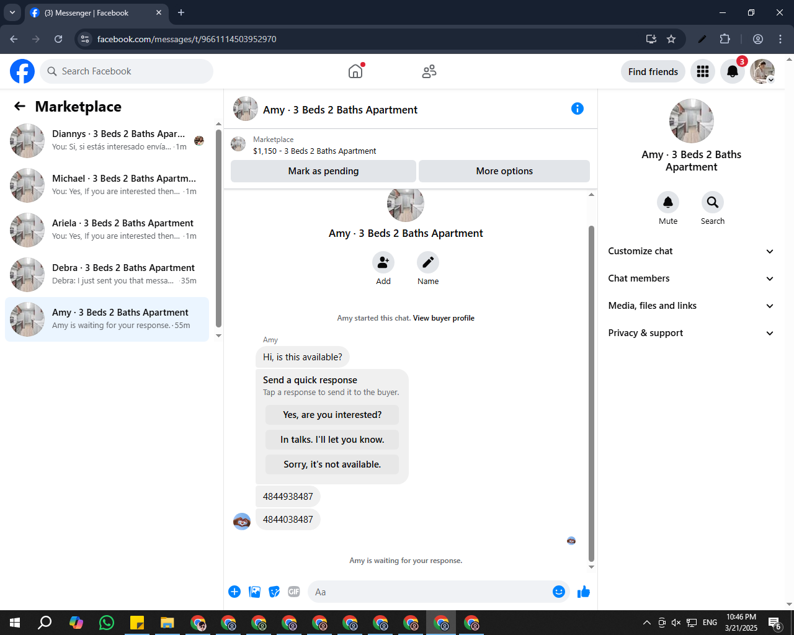Open Ariela apartment conversation
Viewport: 794px width, 635px height.
pyautogui.click(x=107, y=230)
